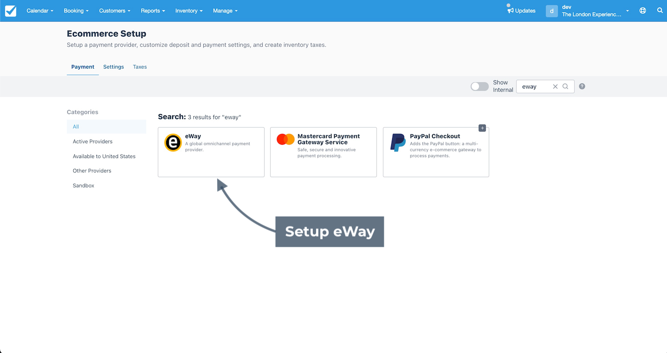Expand the Customers menu

coord(115,11)
